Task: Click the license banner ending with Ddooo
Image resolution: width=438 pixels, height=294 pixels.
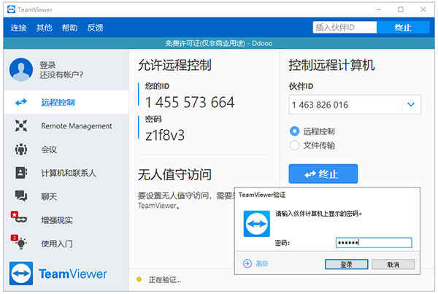Action: click(x=219, y=43)
